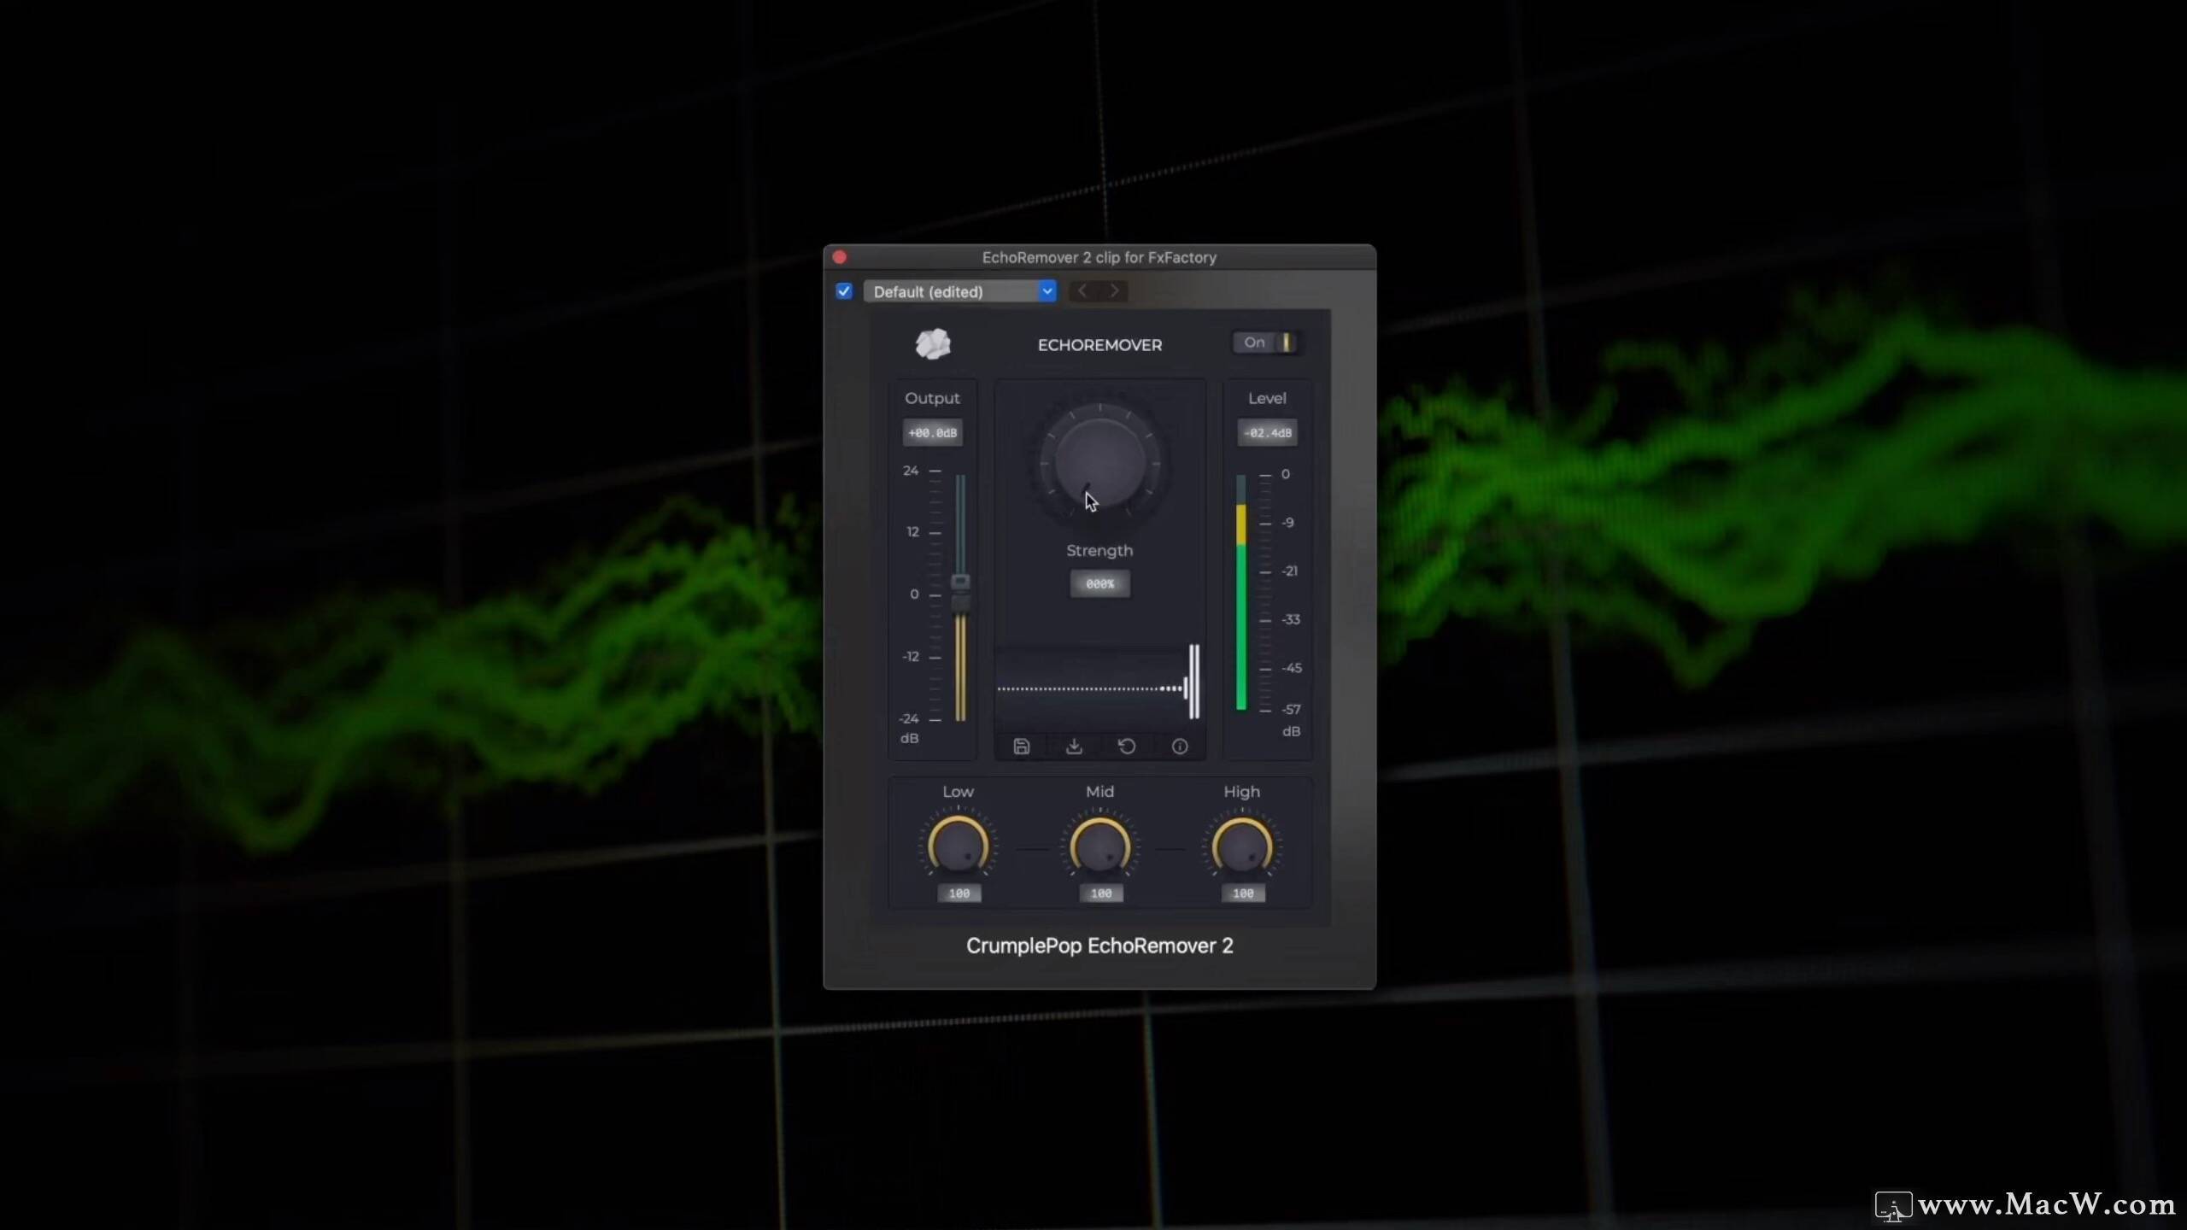Click the load preset download icon

(1074, 747)
